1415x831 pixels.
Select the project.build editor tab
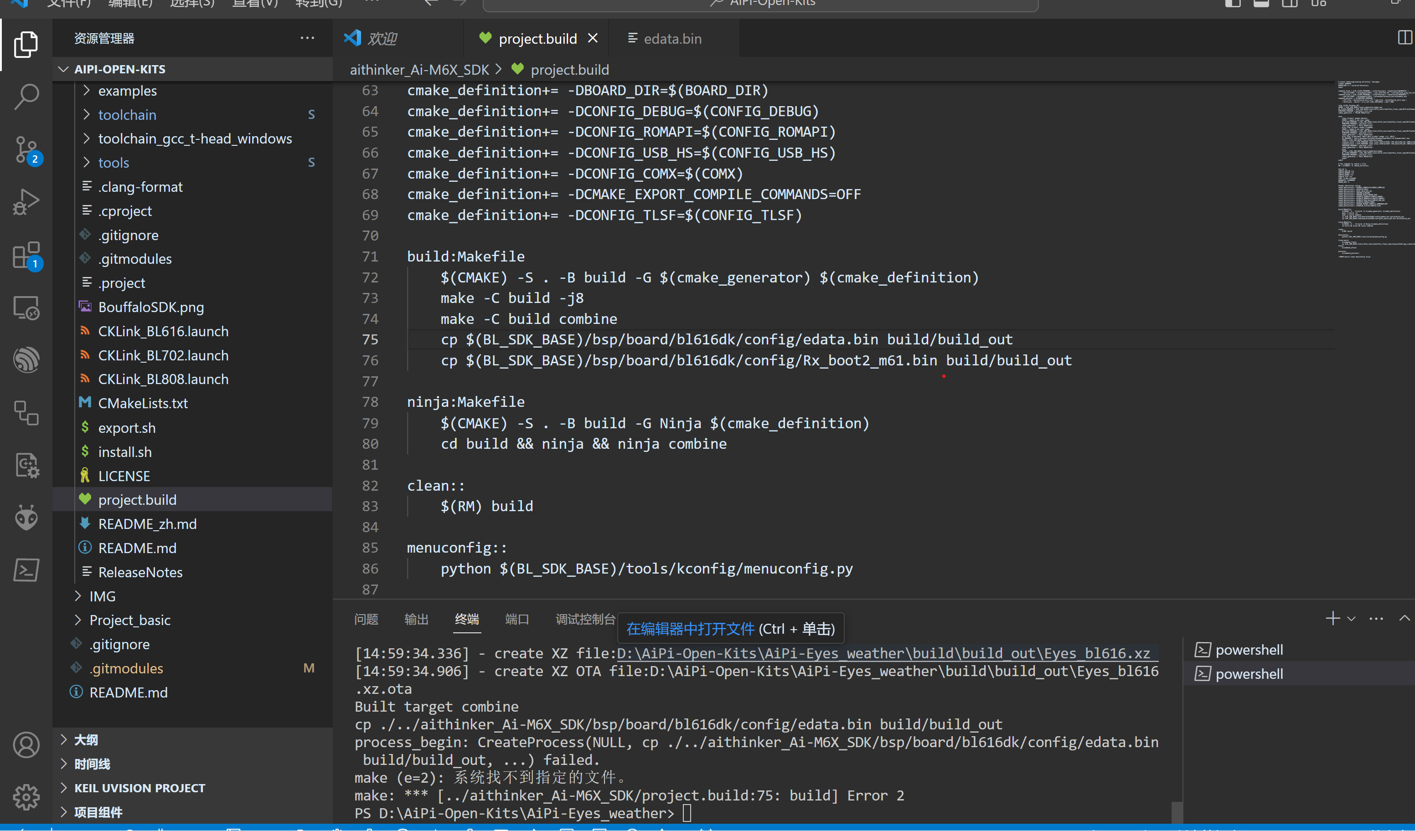point(536,38)
